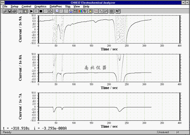Click the Open file toolbar icon
This screenshot has height=135, width=190.
tap(5, 11)
